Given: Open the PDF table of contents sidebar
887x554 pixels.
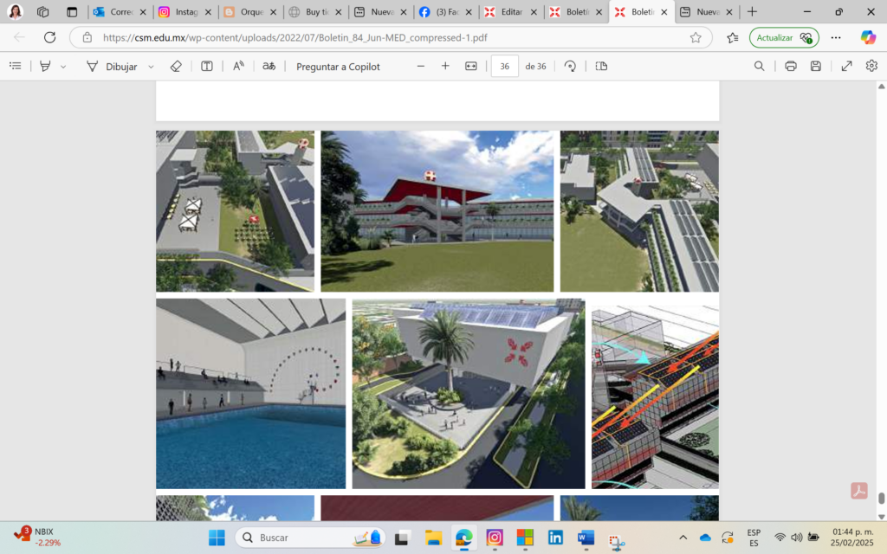Looking at the screenshot, I should pos(15,66).
